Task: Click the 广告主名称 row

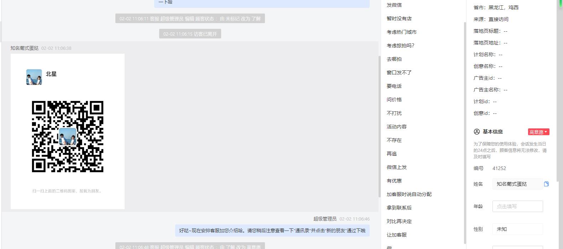Action: (x=490, y=90)
